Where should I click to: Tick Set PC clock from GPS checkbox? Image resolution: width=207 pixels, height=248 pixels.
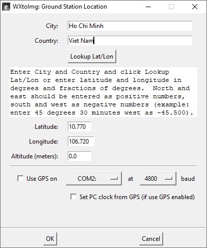click(73, 197)
